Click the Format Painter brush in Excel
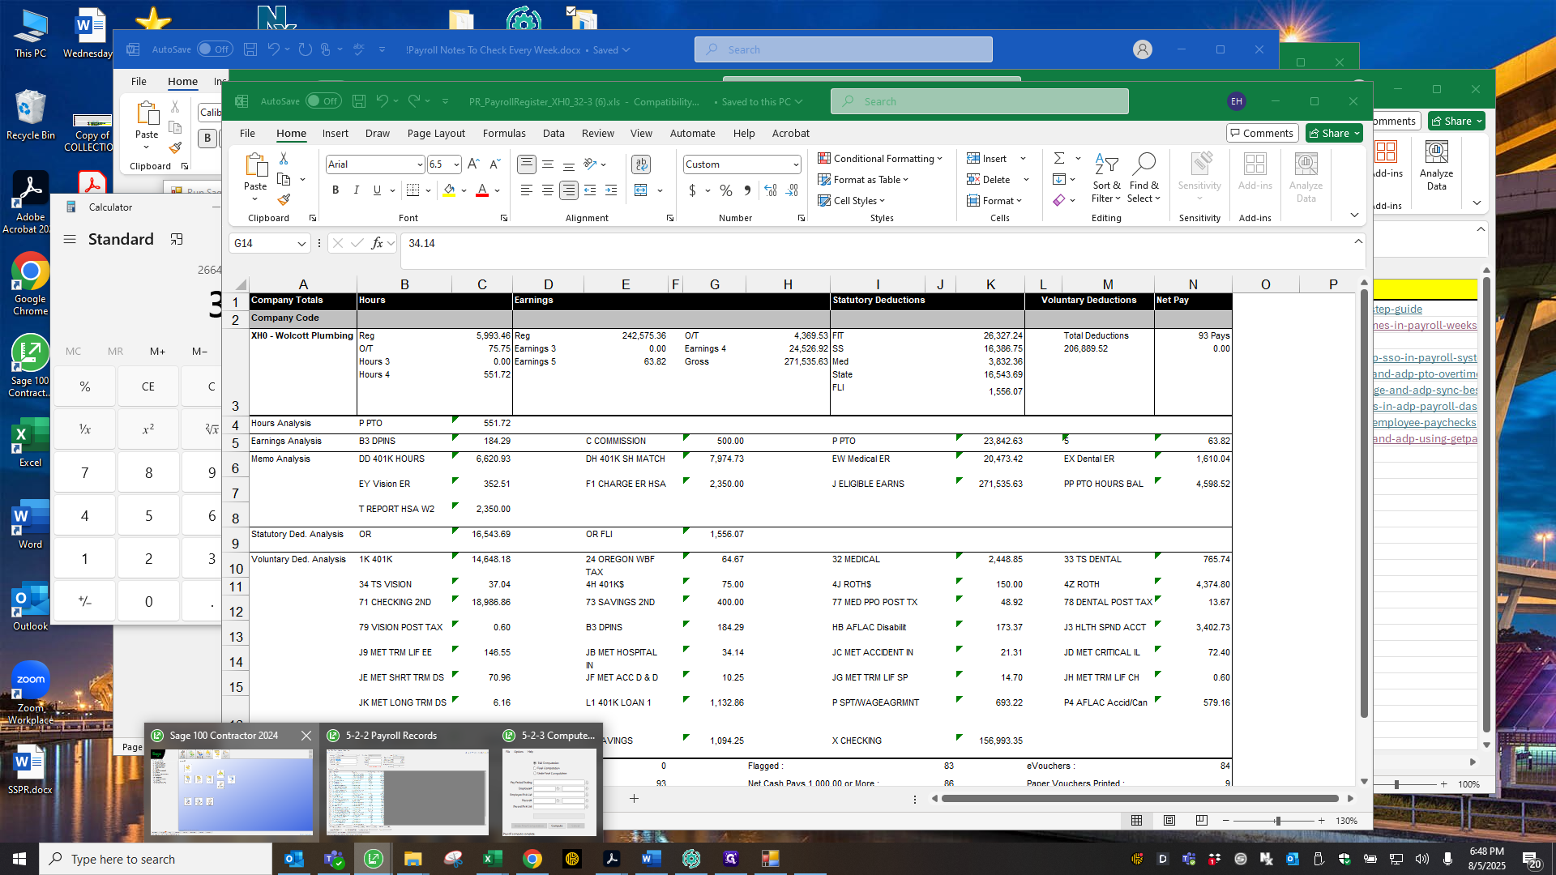 pyautogui.click(x=284, y=199)
